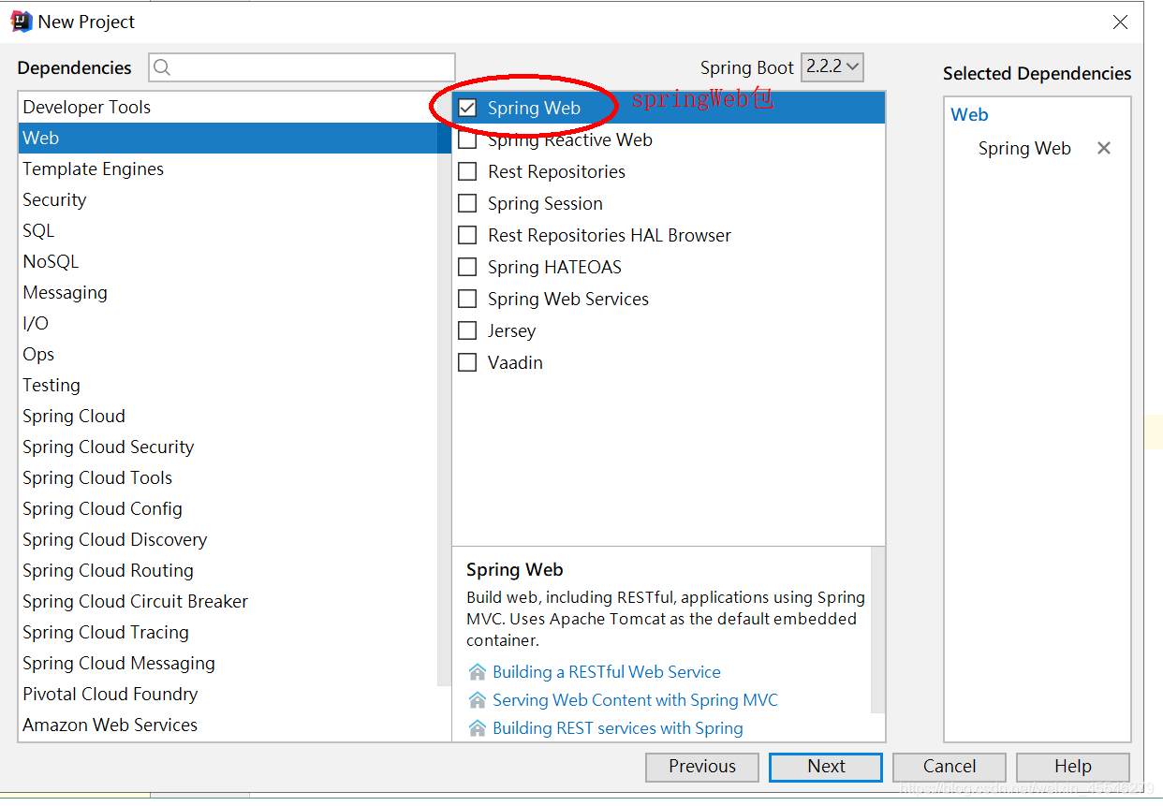Uncheck the Spring Web checkbox

click(467, 108)
